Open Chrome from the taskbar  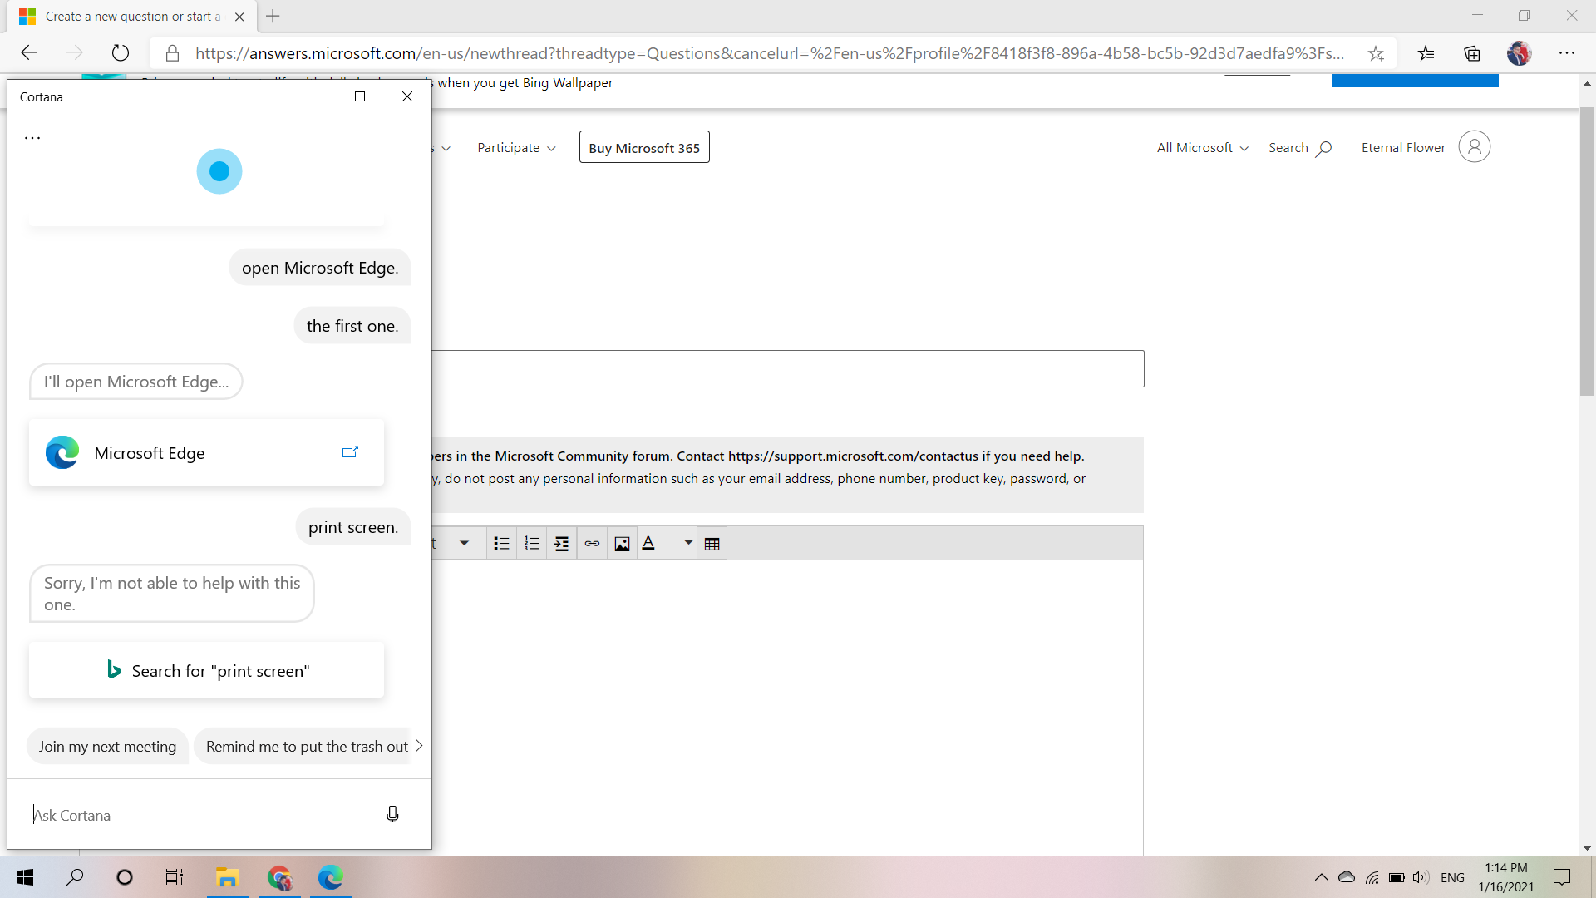tap(279, 877)
